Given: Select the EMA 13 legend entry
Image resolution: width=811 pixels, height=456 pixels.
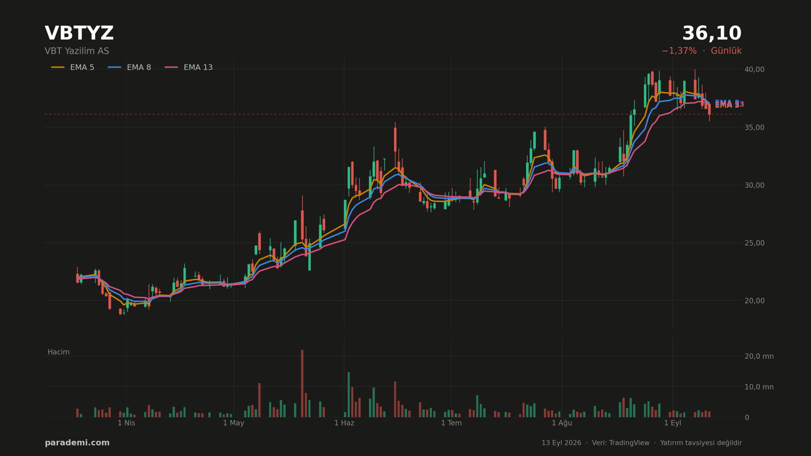Looking at the screenshot, I should (x=189, y=67).
